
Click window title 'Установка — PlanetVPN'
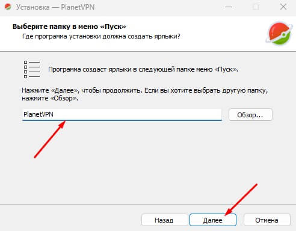pos(55,7)
